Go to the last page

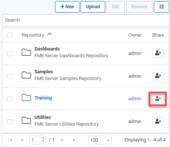(75, 140)
